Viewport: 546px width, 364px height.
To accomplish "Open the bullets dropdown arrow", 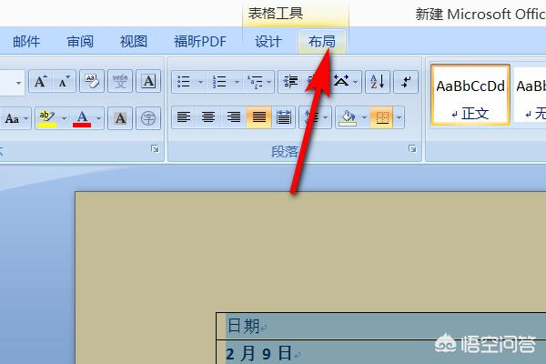I will tap(200, 82).
